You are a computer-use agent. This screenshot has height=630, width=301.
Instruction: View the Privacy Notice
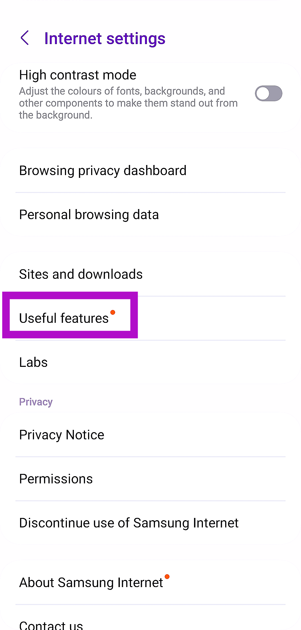pyautogui.click(x=62, y=435)
